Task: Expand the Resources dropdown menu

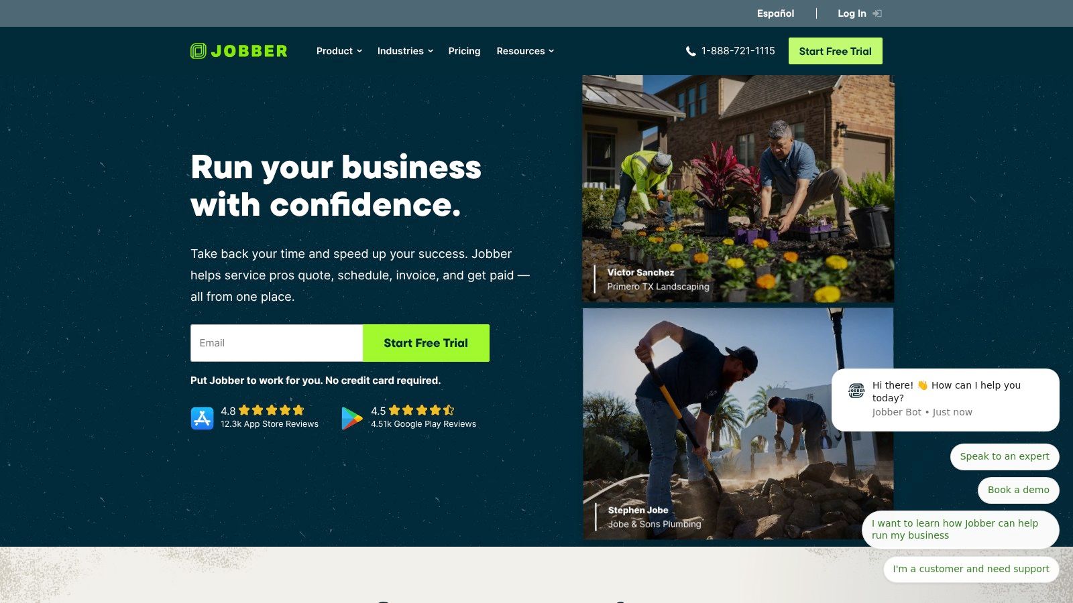Action: (525, 51)
